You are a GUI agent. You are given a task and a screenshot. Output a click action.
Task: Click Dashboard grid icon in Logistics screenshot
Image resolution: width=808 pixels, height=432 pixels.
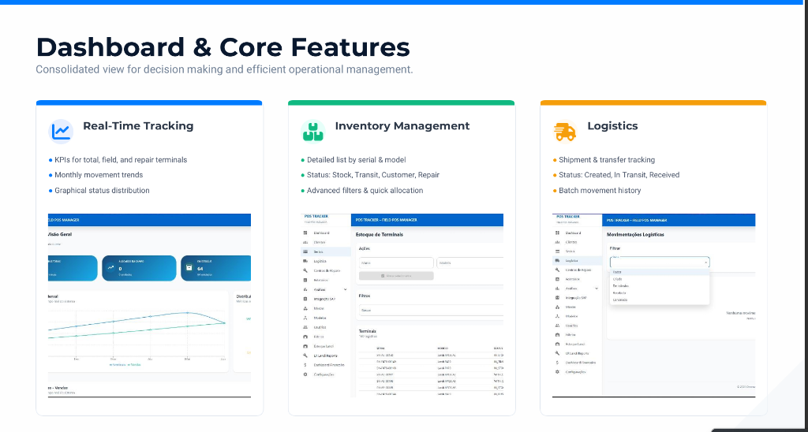coord(557,233)
